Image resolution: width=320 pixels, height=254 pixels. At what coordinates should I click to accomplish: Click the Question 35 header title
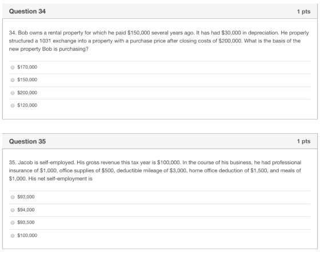(x=27, y=141)
